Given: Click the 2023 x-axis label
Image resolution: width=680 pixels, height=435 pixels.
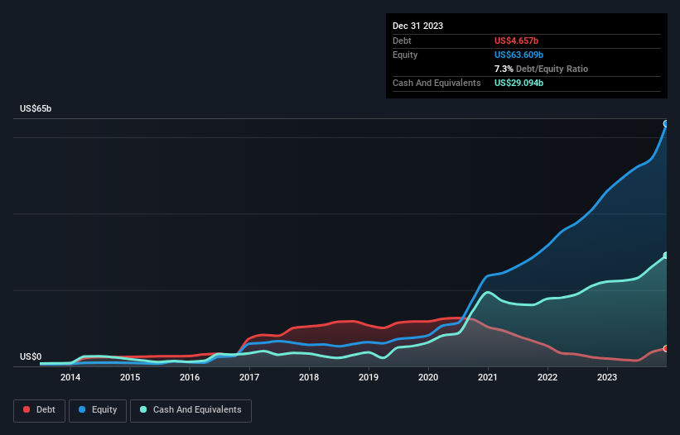Looking at the screenshot, I should [607, 377].
